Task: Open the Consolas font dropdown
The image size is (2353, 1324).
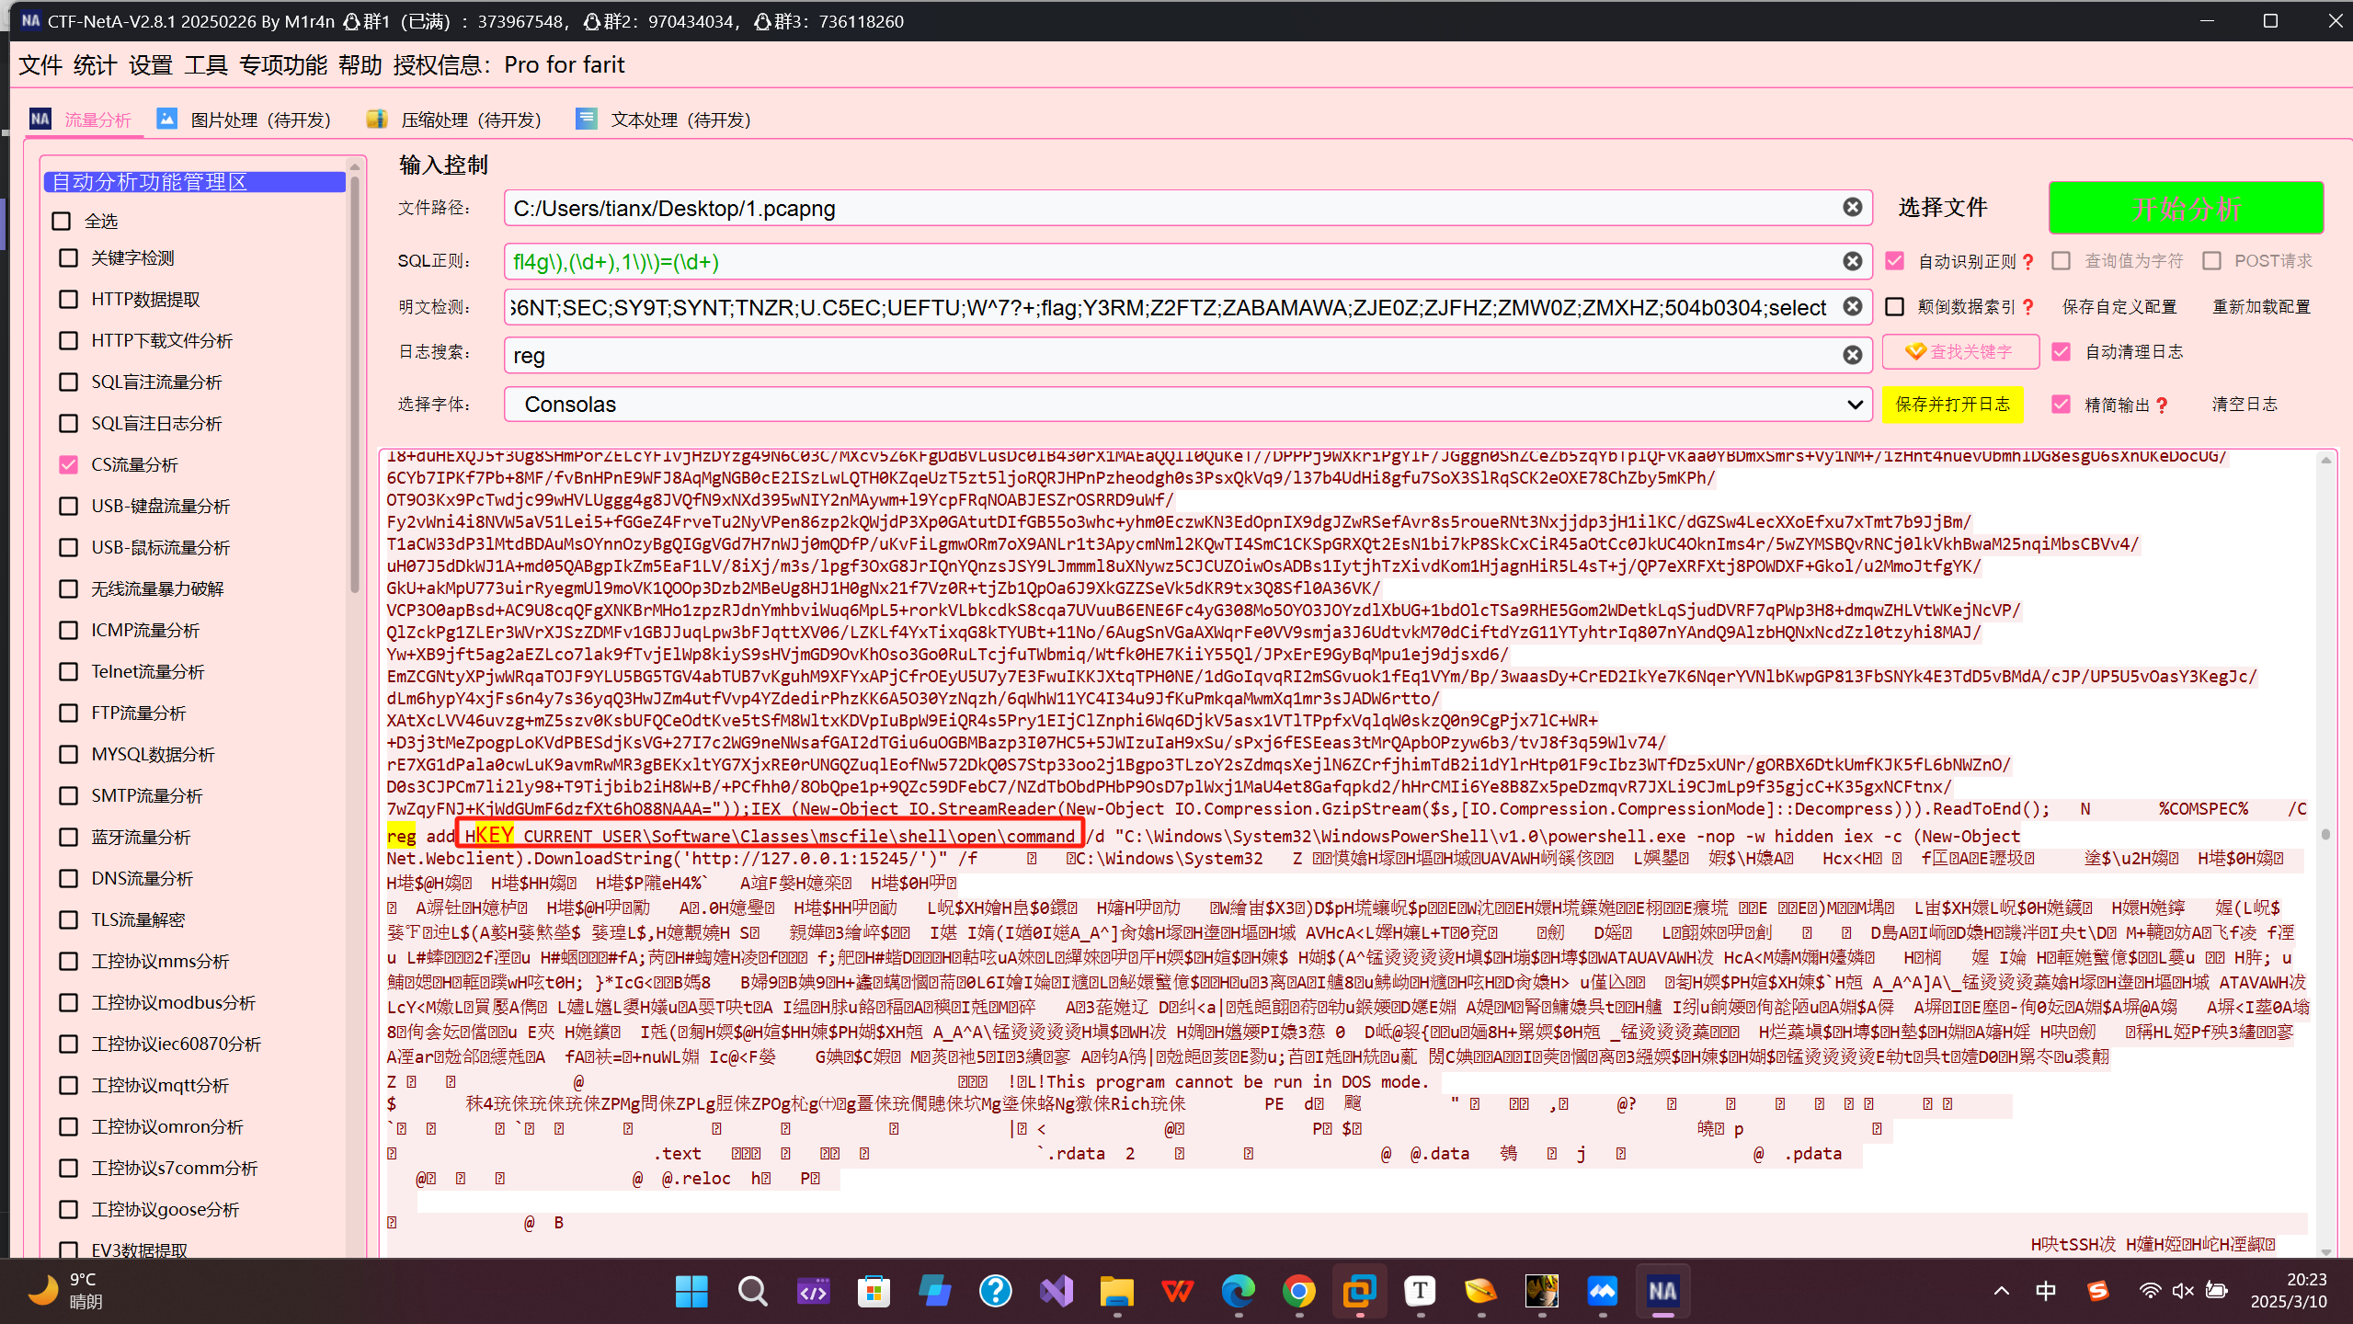Action: (x=1187, y=405)
